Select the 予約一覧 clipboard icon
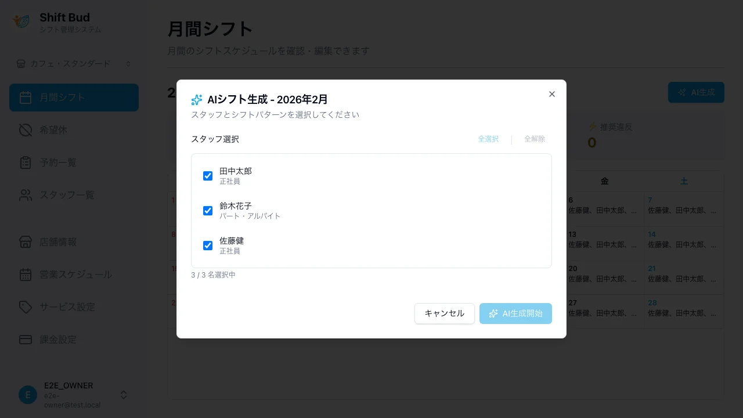 (26, 163)
